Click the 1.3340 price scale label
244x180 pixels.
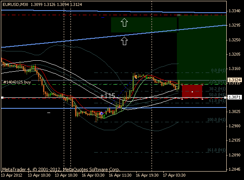coord(235,11)
